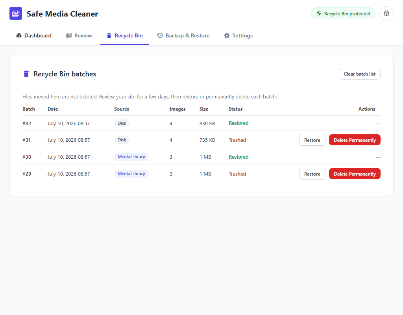
Task: Restore batch #31
Action: coord(312,140)
